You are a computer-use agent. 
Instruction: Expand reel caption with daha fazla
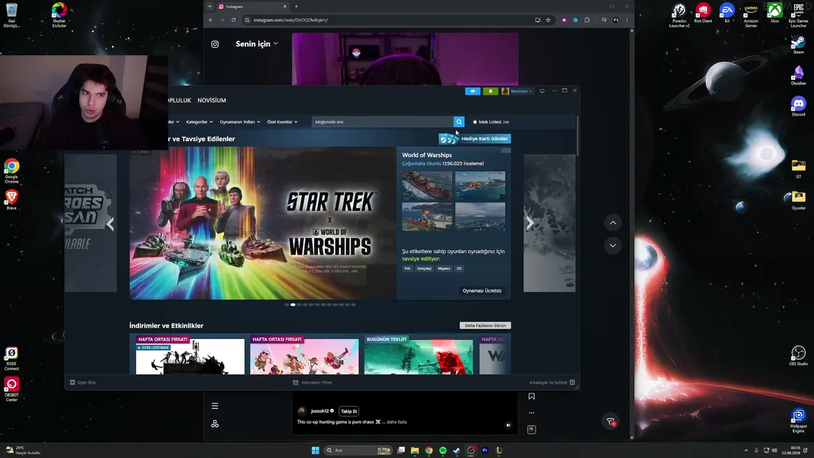click(397, 422)
